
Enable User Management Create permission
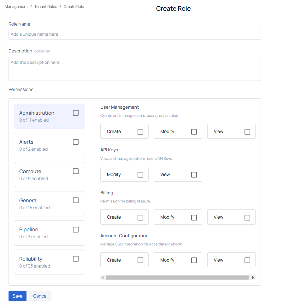point(140,132)
